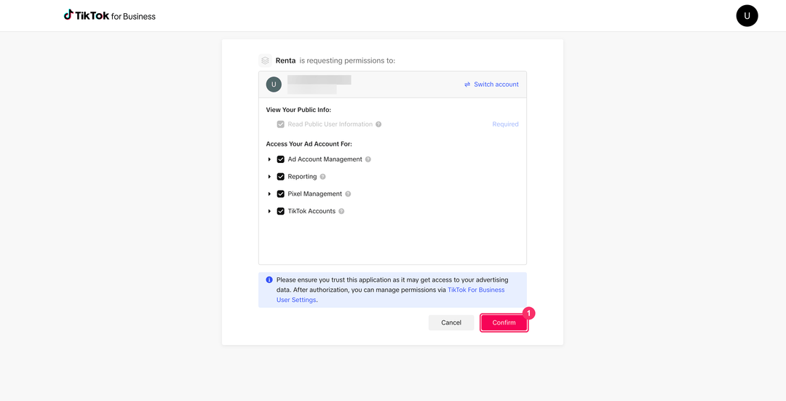Expand the Reporting permissions
Viewport: 786px width, 401px height.
tap(270, 176)
